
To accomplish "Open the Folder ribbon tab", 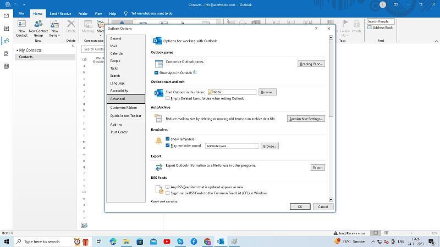I will click(83, 13).
